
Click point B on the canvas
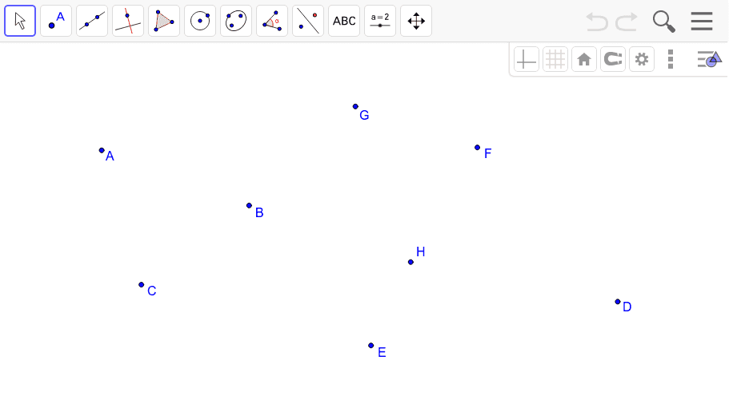[249, 205]
